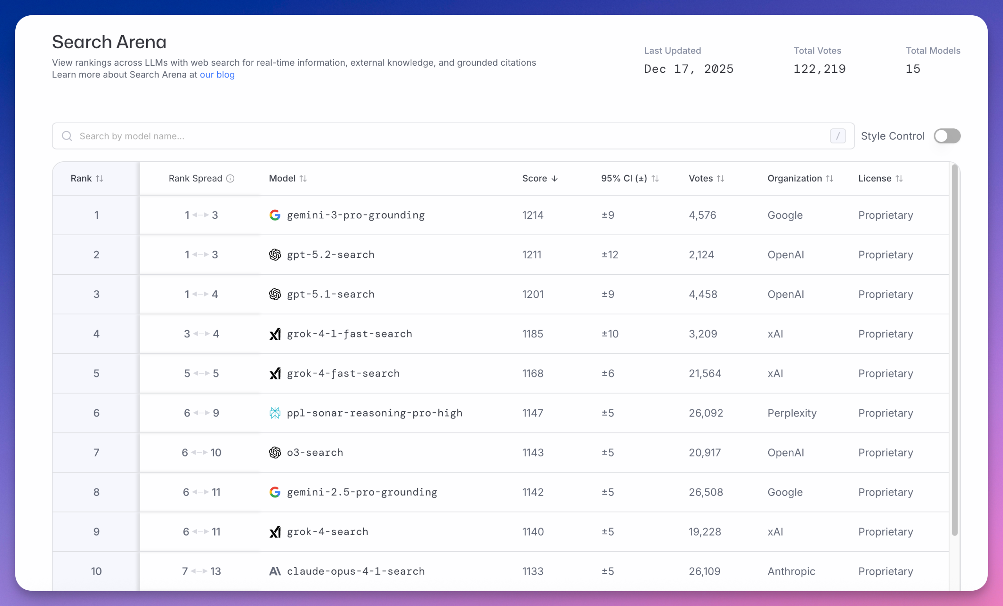Toggle the Style Control switch
The width and height of the screenshot is (1003, 606).
coord(947,136)
